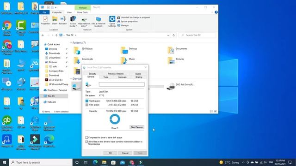Click OK in the Properties dialog
296x166 pixels.
click(x=110, y=153)
